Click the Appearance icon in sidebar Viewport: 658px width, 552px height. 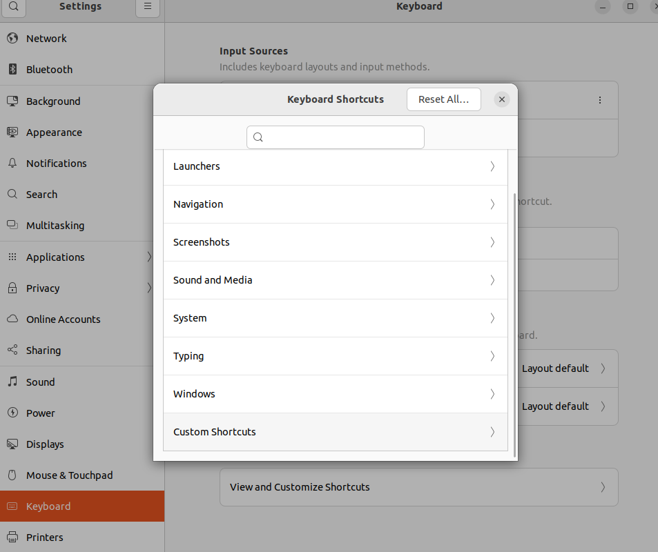[12, 132]
